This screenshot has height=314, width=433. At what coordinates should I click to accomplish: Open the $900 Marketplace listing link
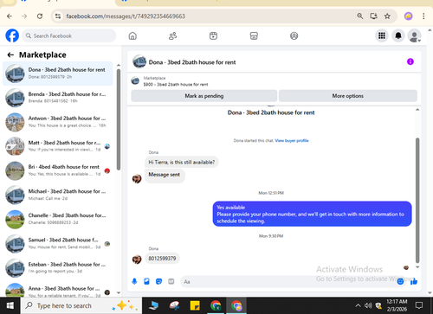pos(176,85)
